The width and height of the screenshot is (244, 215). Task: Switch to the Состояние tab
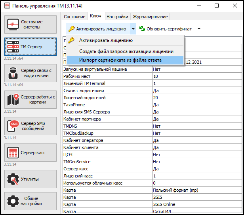tap(74, 17)
